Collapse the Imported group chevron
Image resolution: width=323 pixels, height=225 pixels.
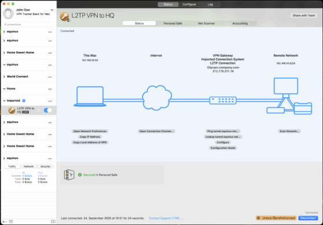pyautogui.click(x=4, y=101)
